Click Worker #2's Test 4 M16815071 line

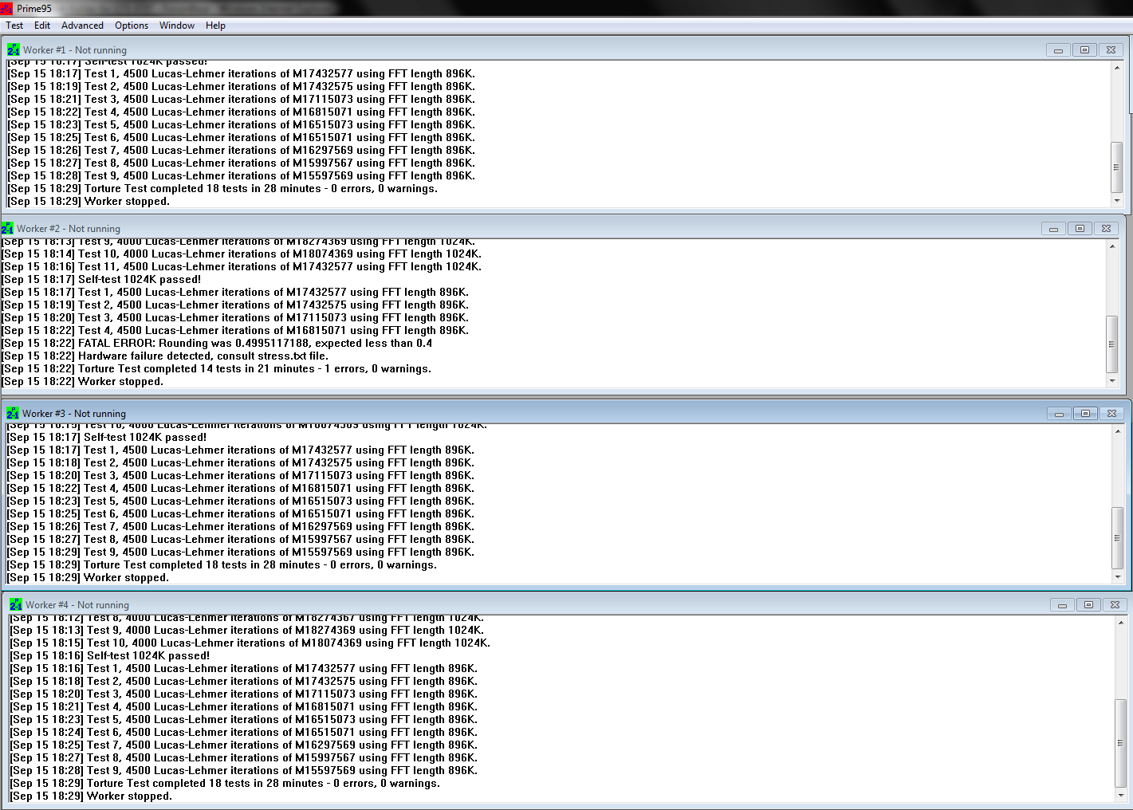coord(235,331)
